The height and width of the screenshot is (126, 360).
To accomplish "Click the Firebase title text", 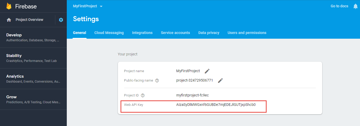I will click(26, 6).
